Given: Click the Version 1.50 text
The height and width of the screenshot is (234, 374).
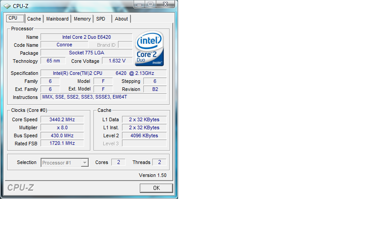Looking at the screenshot, I should pyautogui.click(x=153, y=175).
